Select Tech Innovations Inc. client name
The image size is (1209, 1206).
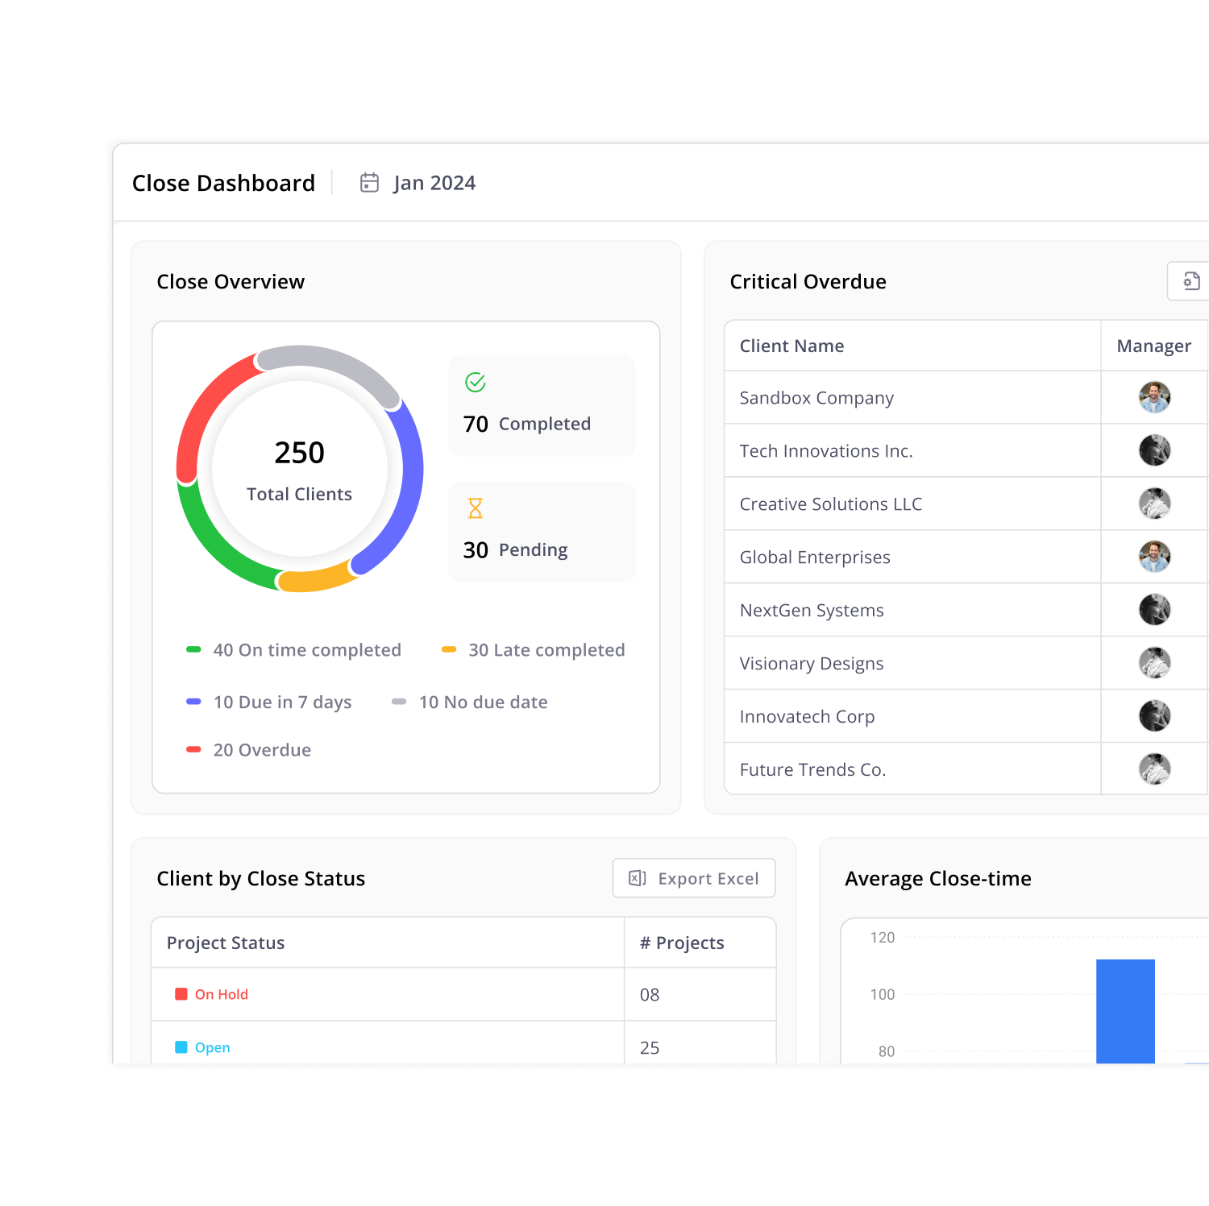tap(826, 451)
